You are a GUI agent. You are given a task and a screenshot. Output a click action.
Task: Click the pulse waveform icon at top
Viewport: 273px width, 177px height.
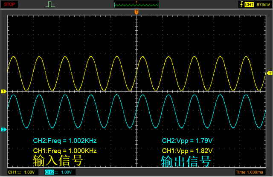51,5
